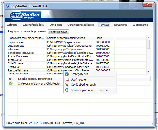Click hash value E0010E003...
Viewport: 158px width, 130px height.
(104, 60)
